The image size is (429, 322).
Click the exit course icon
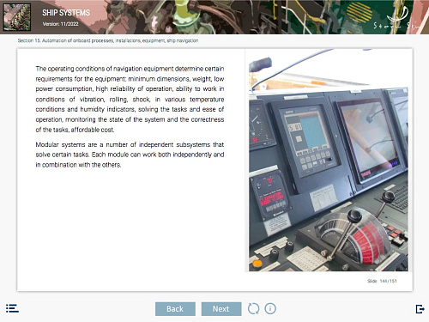pyautogui.click(x=420, y=309)
